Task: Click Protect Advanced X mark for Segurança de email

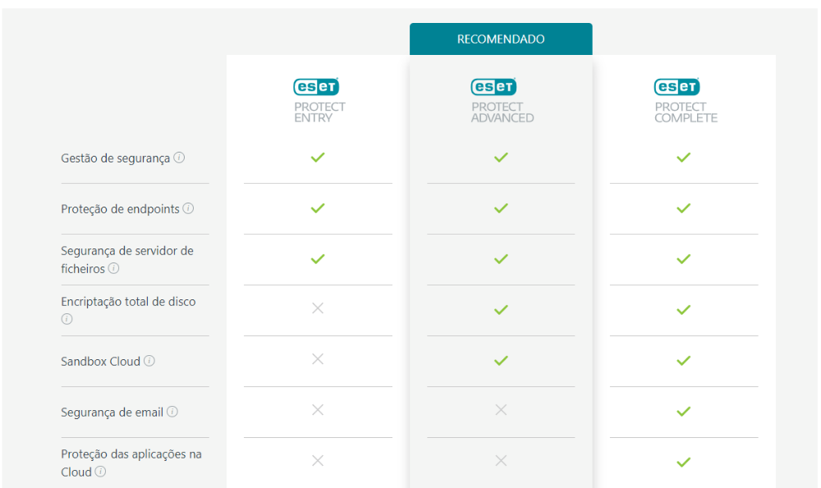Action: [x=501, y=410]
